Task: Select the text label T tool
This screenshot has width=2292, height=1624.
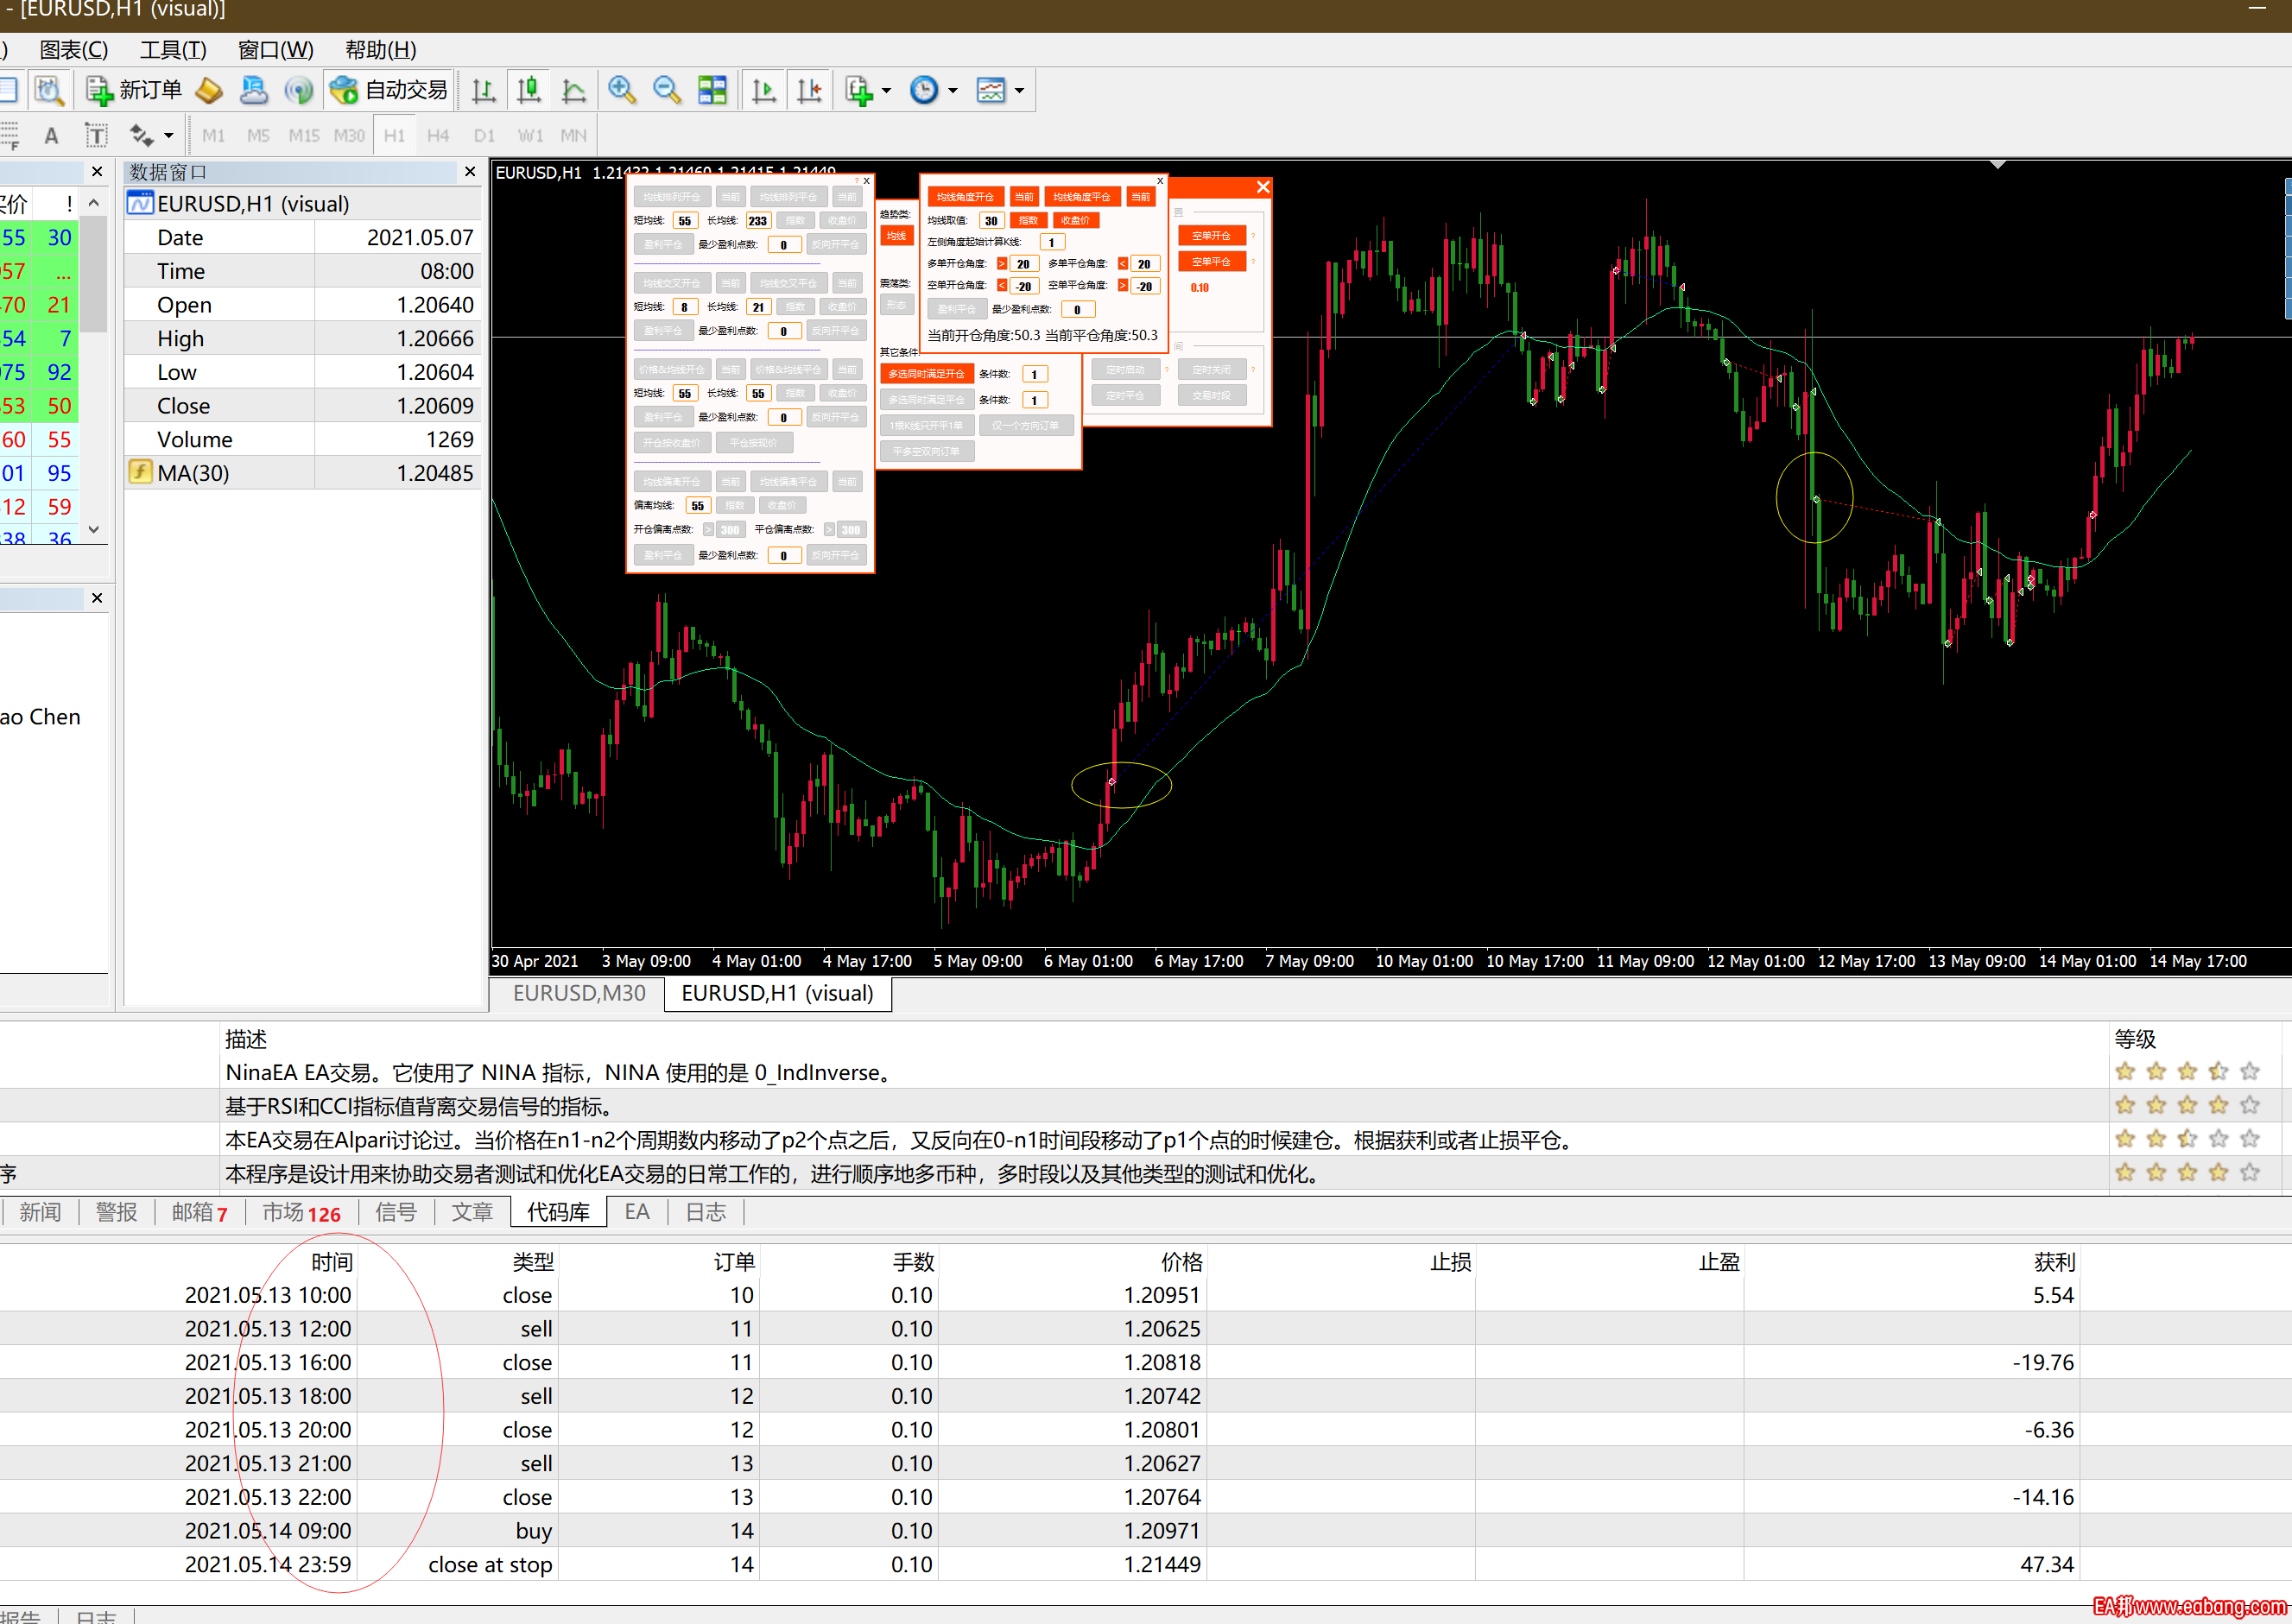Action: pyautogui.click(x=96, y=135)
